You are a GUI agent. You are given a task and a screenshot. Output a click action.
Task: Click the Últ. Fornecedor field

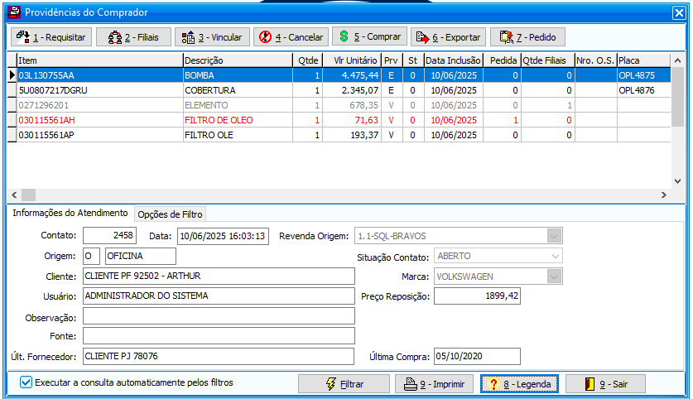pyautogui.click(x=219, y=357)
